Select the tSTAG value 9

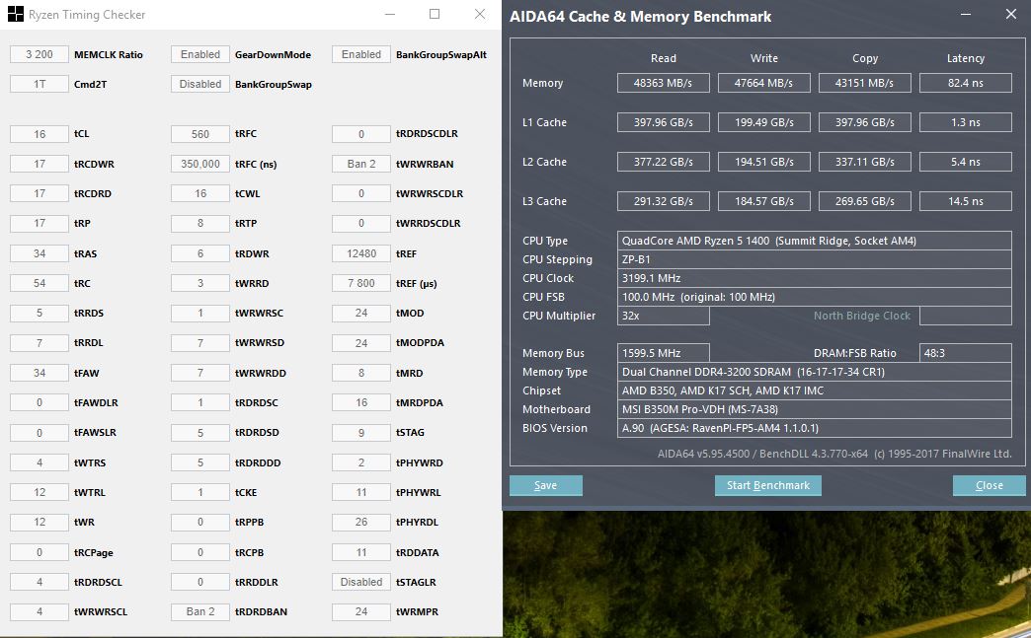[361, 433]
